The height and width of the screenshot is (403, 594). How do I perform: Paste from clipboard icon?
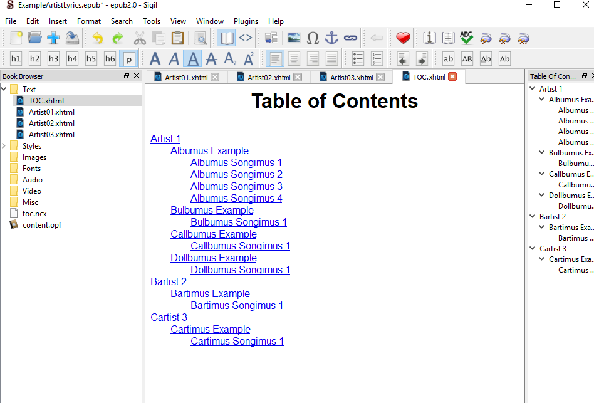click(x=177, y=38)
